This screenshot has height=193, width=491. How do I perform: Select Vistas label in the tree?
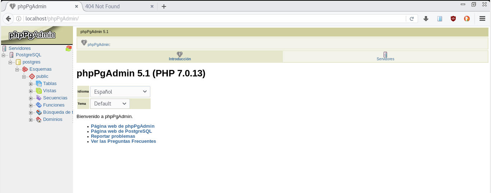[50, 91]
